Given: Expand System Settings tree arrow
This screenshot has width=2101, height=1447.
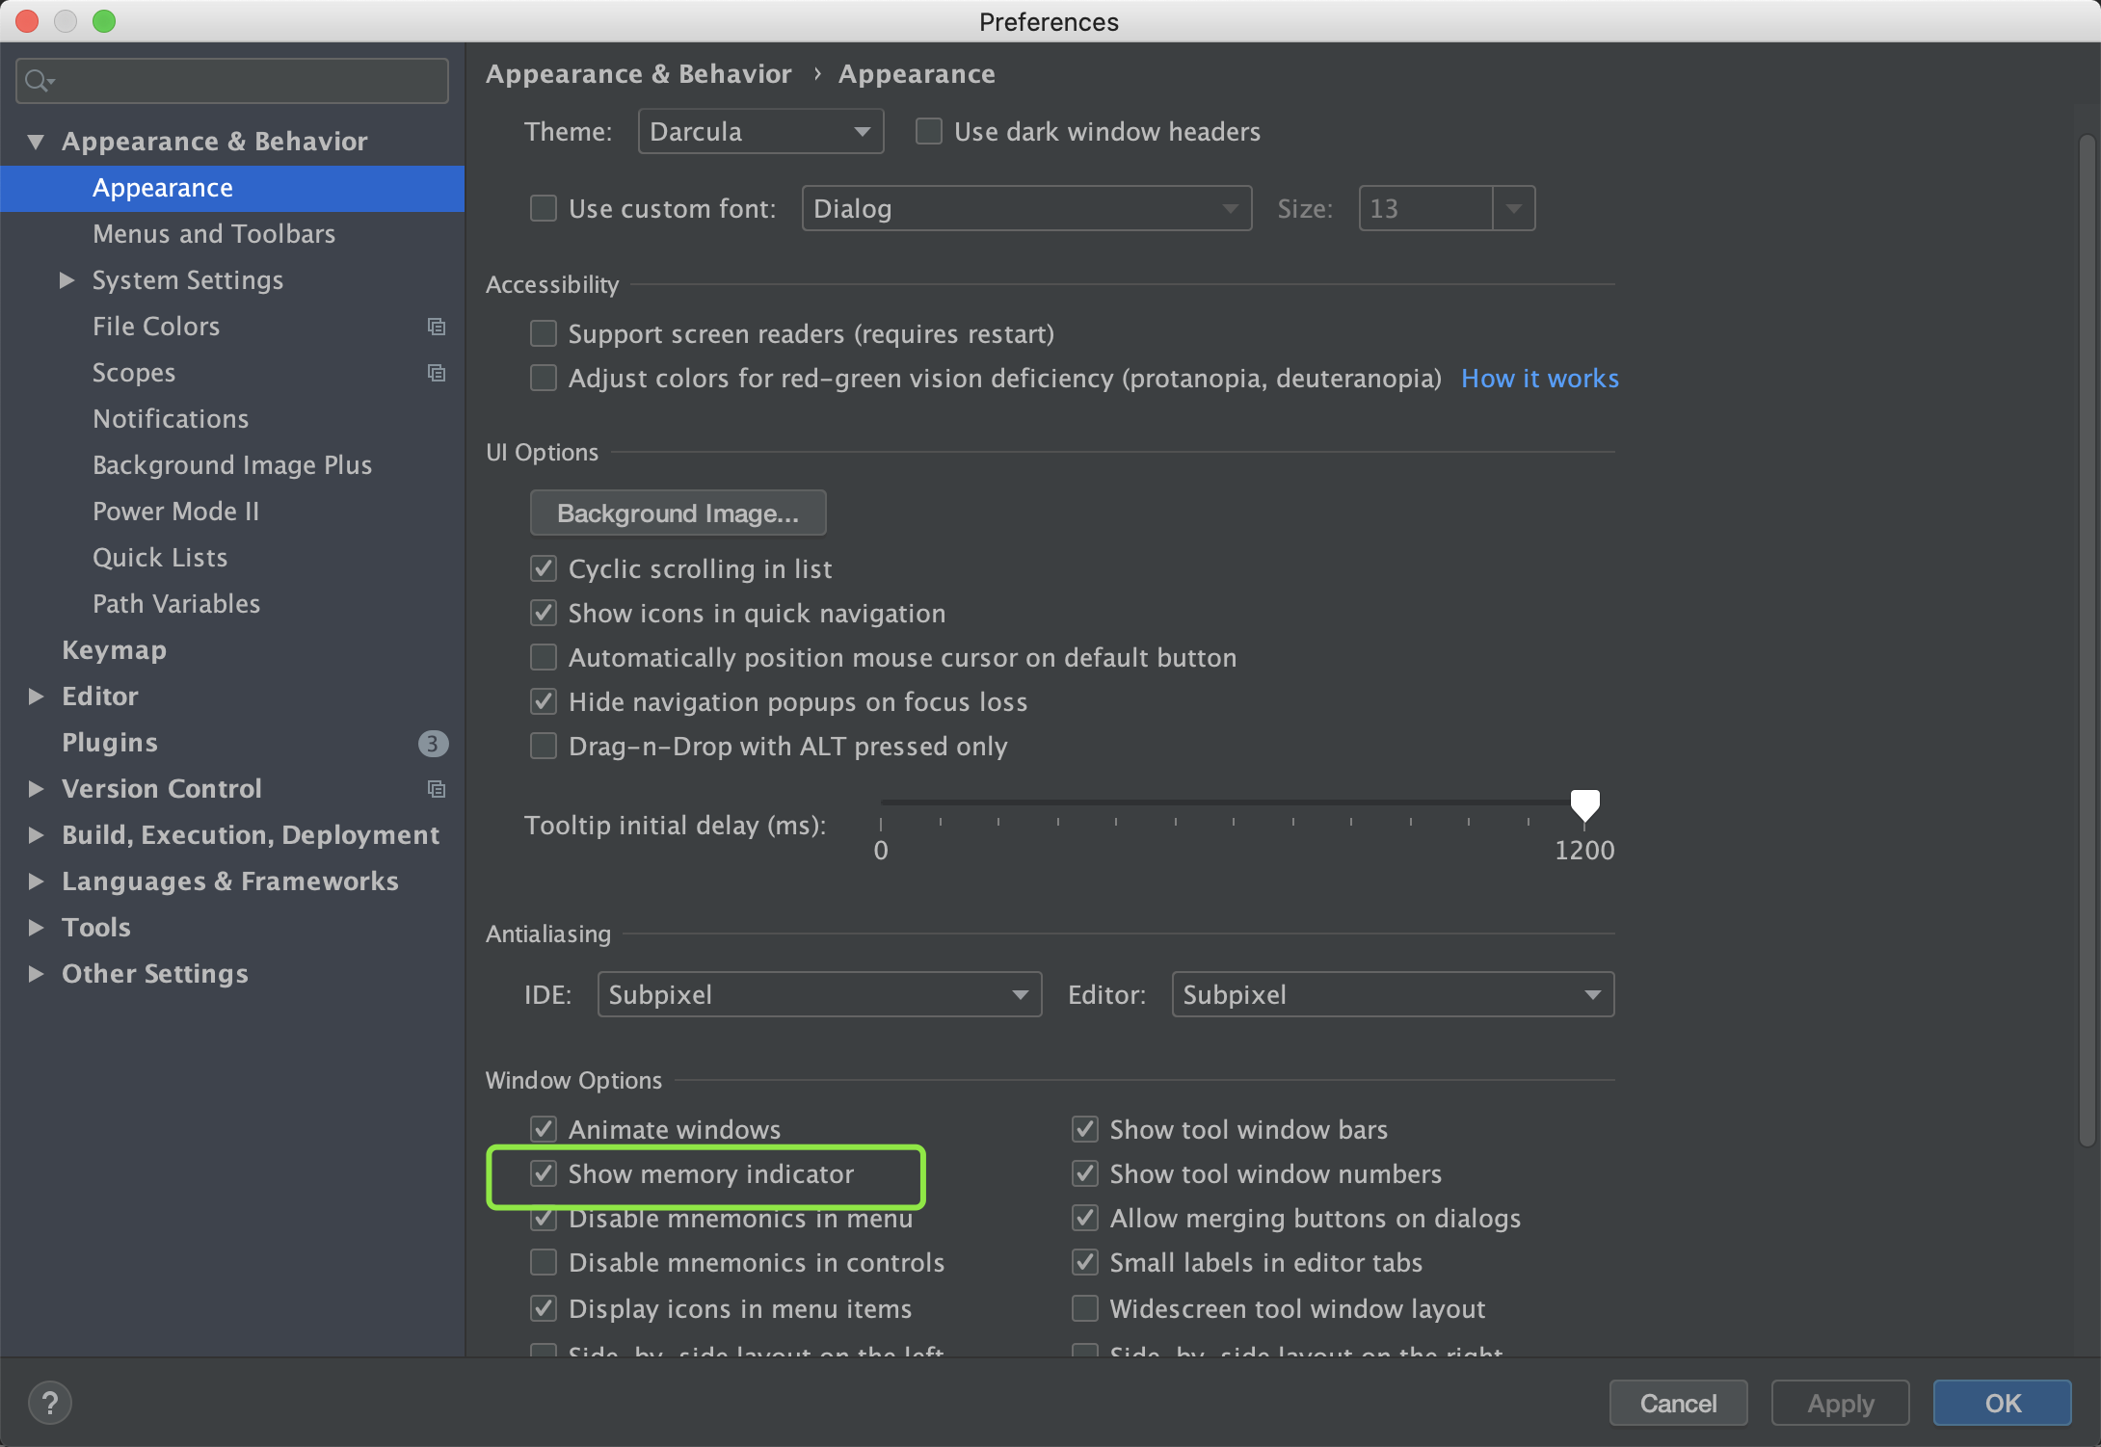Looking at the screenshot, I should pos(66,280).
